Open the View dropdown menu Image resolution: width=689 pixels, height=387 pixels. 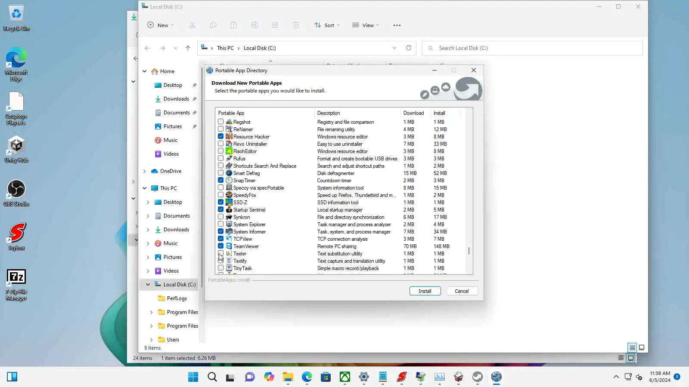point(366,25)
